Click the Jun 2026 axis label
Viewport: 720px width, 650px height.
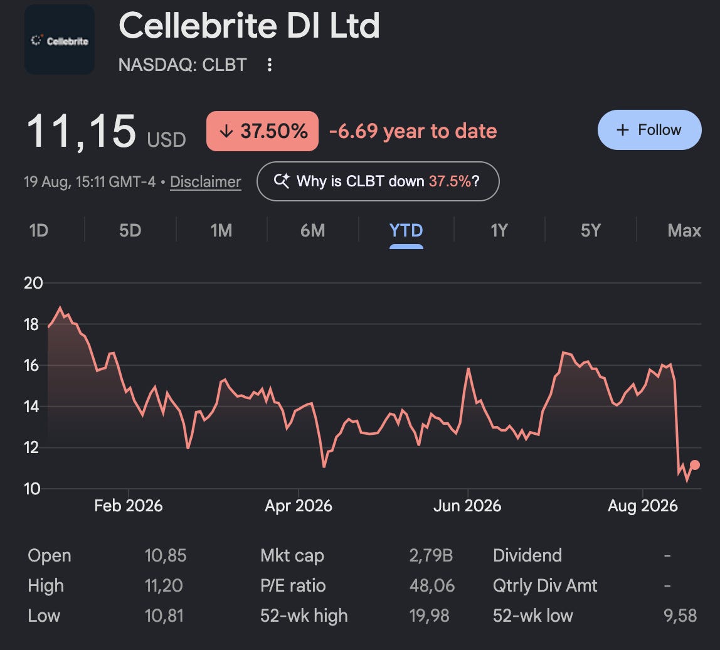tap(467, 506)
